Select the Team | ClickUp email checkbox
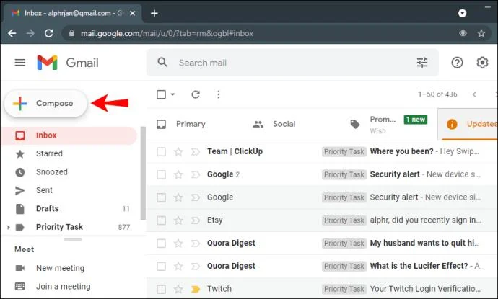The image size is (498, 299). (x=161, y=151)
